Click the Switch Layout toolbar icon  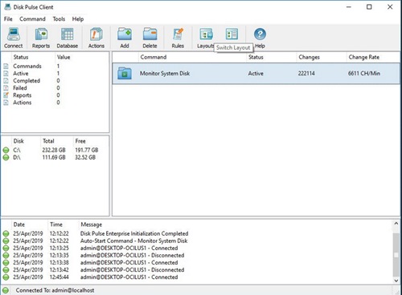click(x=232, y=34)
